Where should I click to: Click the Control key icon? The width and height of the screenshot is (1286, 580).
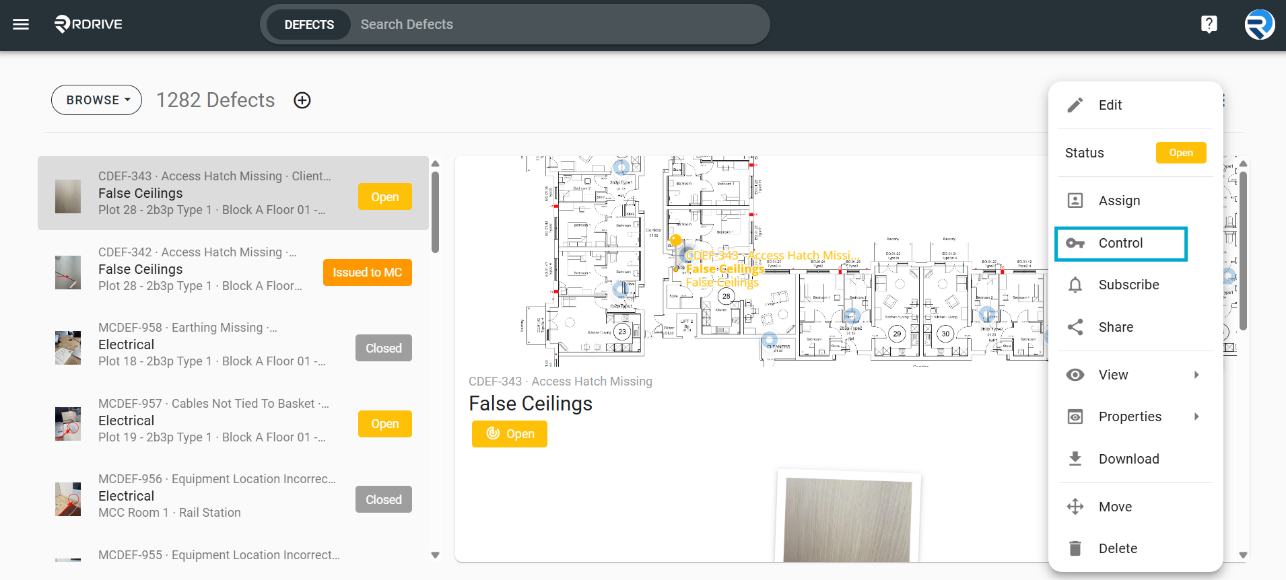click(x=1075, y=243)
